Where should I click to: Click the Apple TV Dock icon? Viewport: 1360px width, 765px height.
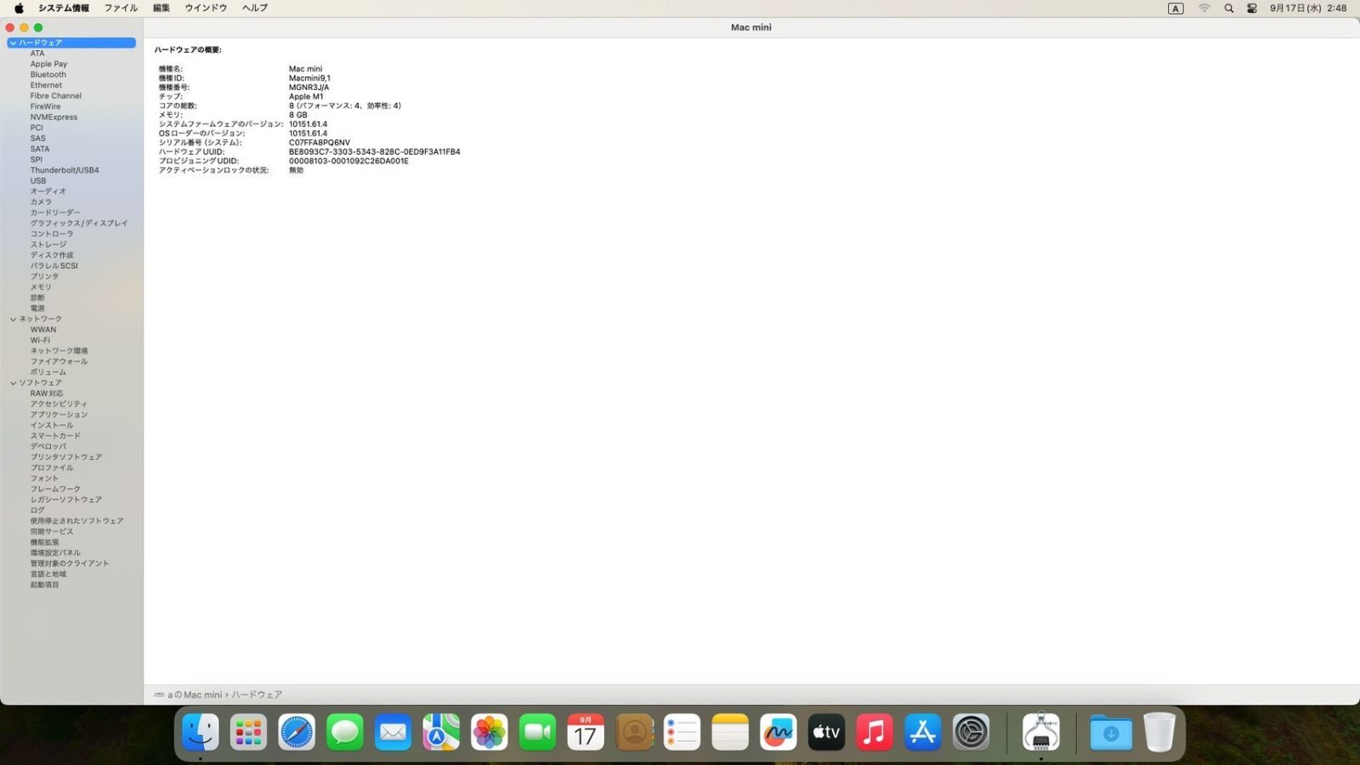pyautogui.click(x=826, y=732)
